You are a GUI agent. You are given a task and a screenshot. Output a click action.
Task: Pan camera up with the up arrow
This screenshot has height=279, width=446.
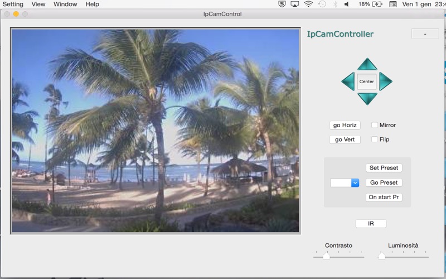(x=367, y=64)
